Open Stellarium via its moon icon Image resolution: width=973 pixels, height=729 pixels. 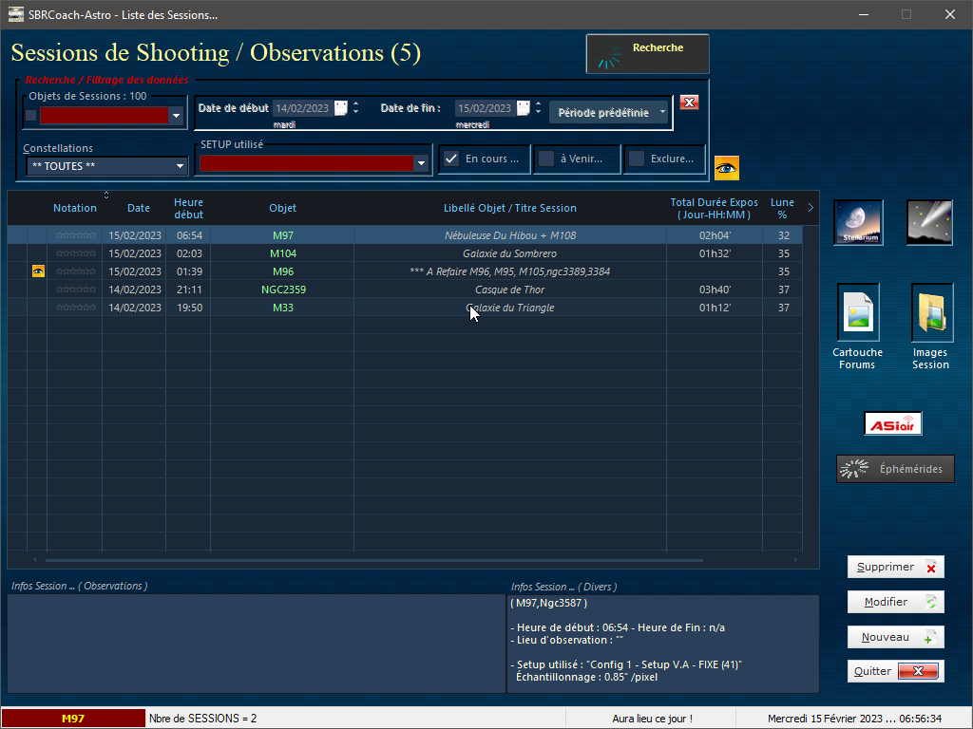[858, 222]
